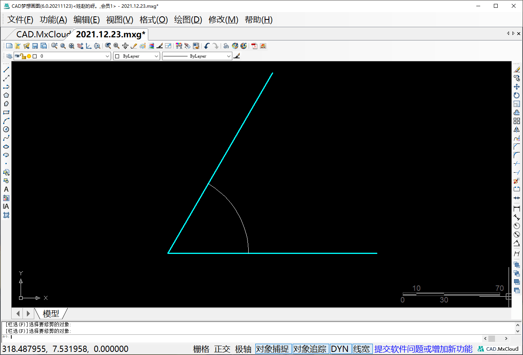Screen dimensions: 523x355
Task: Select the Line drawing tool
Action: click(6, 70)
